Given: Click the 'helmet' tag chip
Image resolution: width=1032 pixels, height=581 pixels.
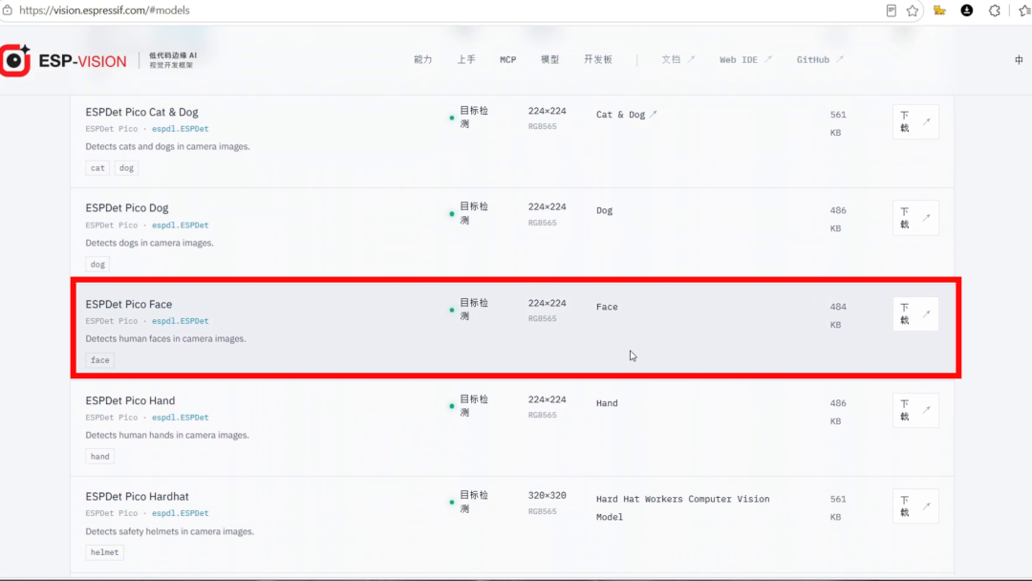Looking at the screenshot, I should 105,552.
